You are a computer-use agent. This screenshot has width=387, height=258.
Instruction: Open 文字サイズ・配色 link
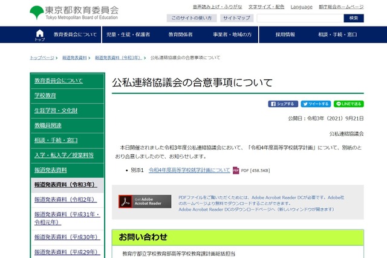pyautogui.click(x=266, y=7)
